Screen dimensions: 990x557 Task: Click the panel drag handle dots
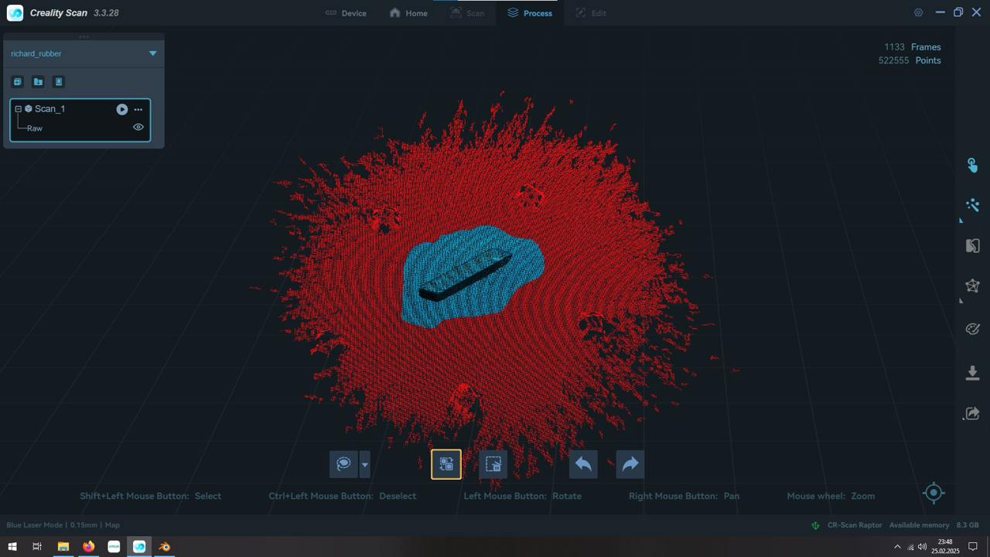point(84,36)
